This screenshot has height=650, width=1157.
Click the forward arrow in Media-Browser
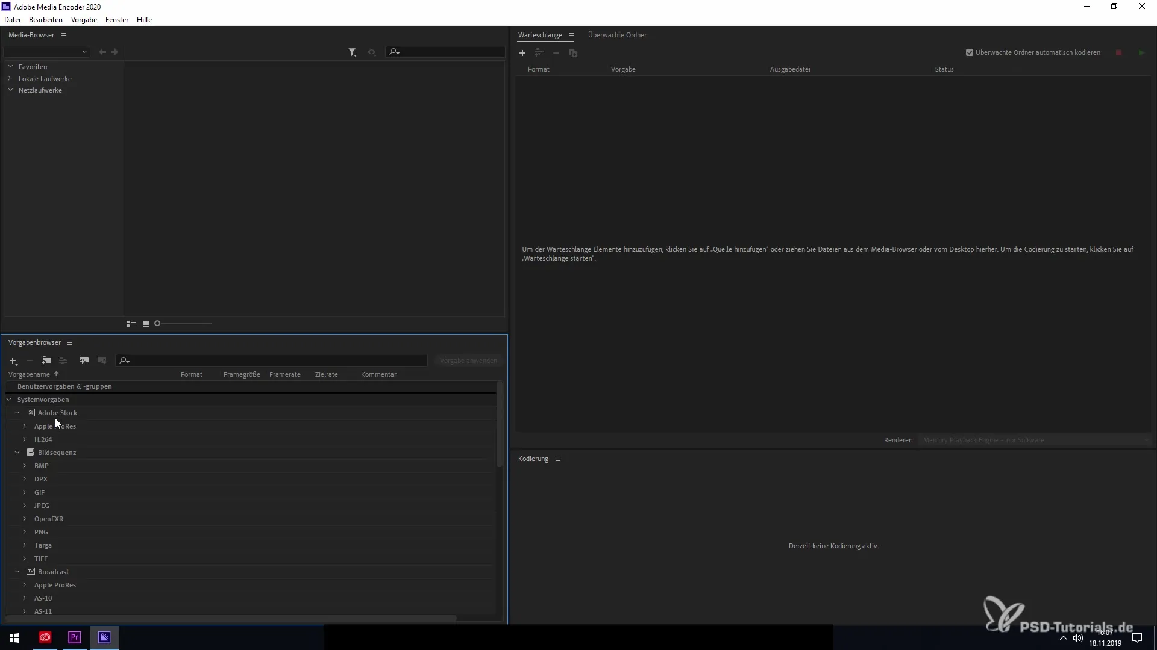click(x=114, y=52)
